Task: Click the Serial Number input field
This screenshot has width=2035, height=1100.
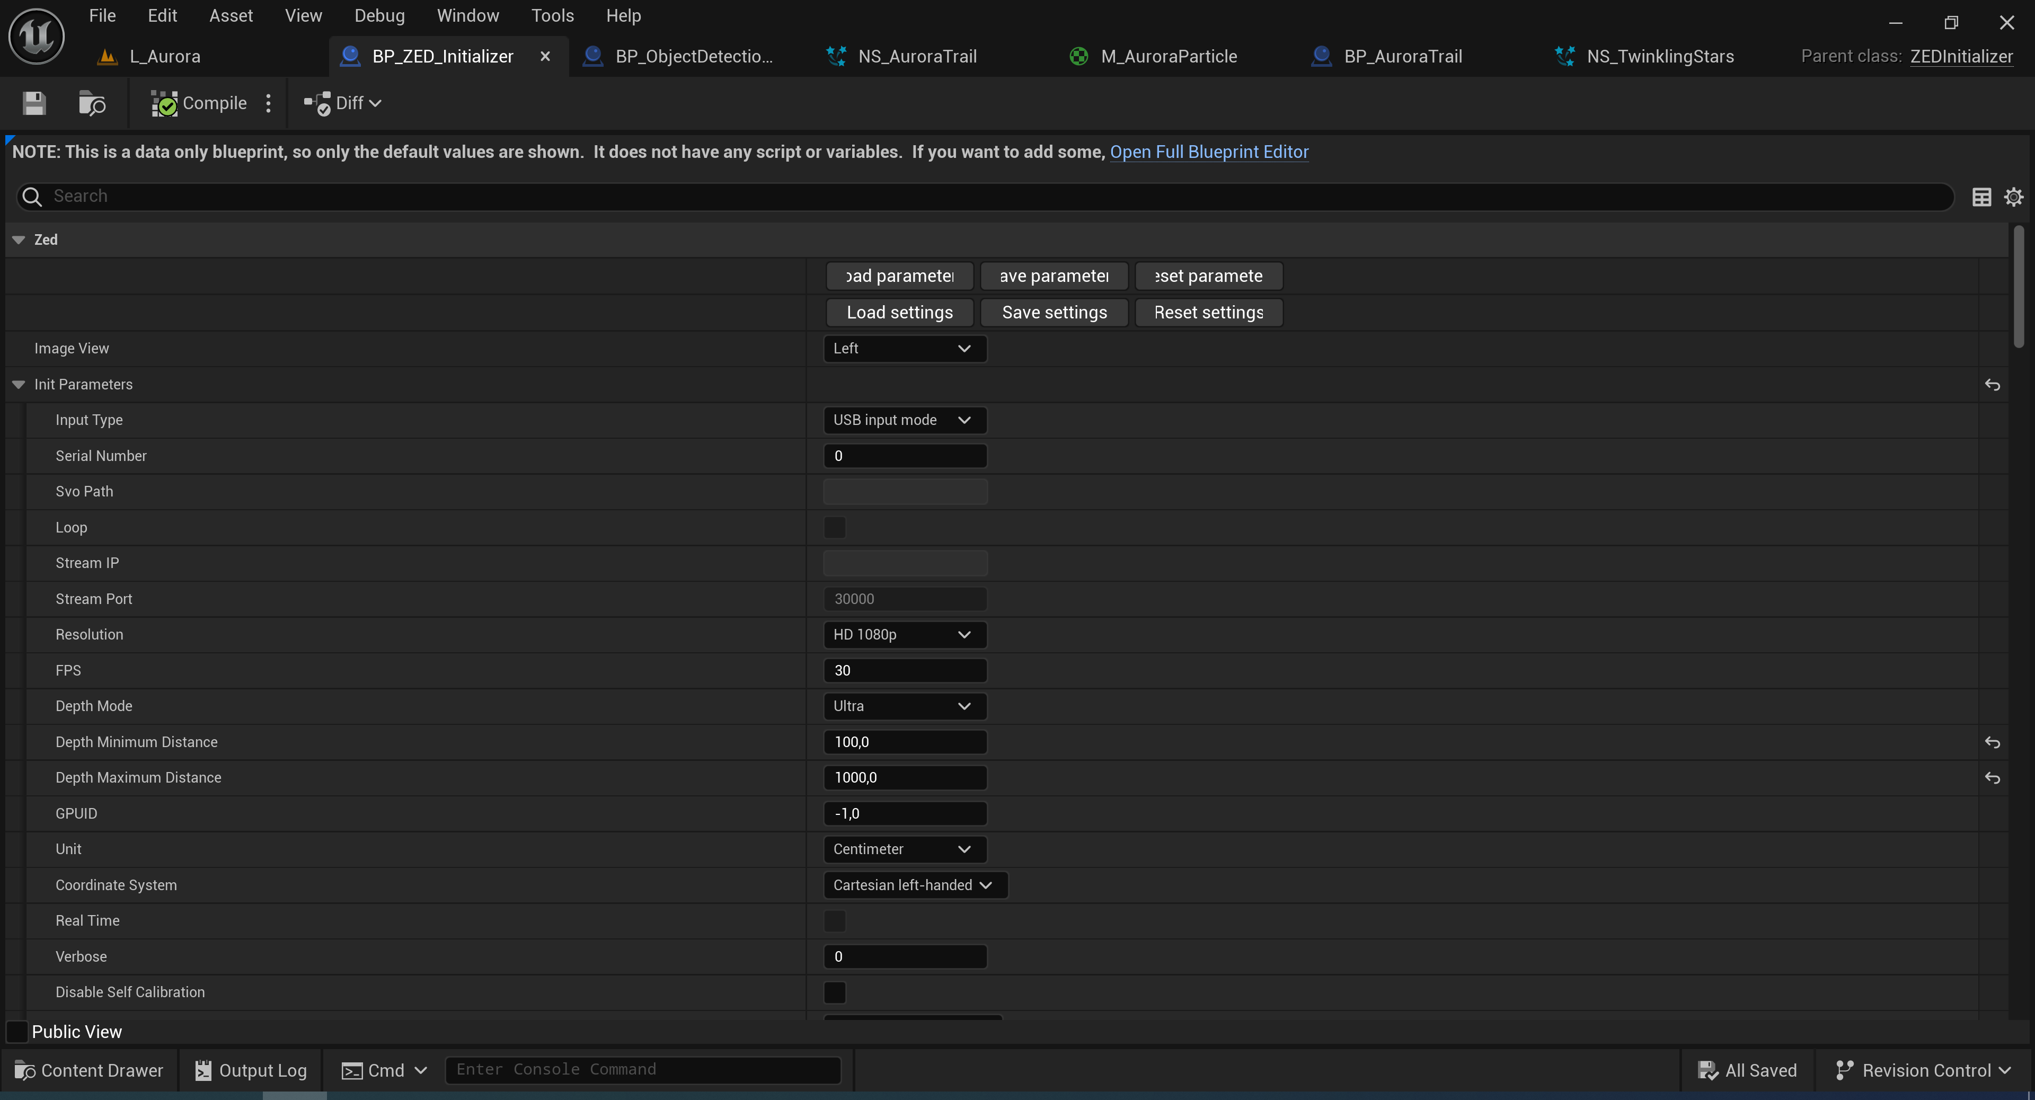Action: tap(905, 456)
